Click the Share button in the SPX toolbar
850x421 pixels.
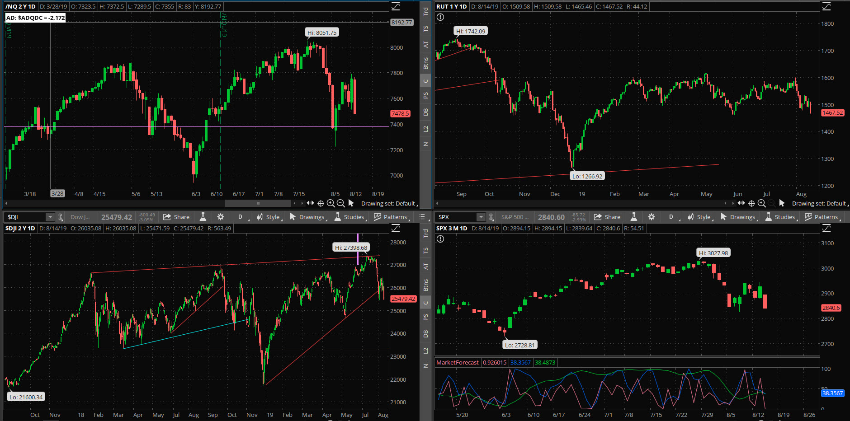607,217
